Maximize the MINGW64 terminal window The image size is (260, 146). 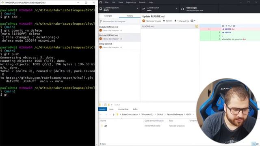(86, 2)
